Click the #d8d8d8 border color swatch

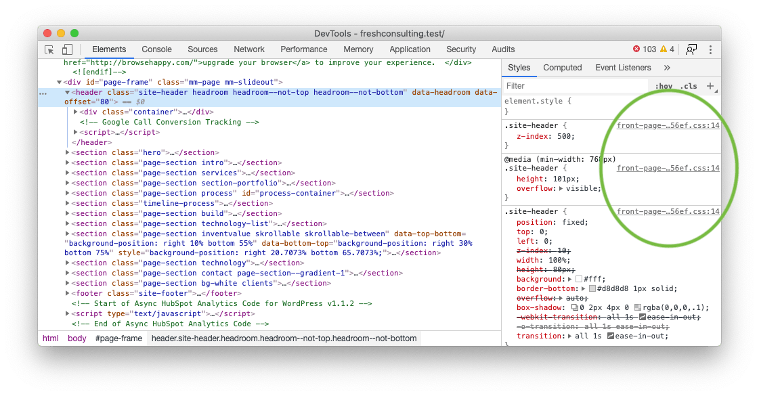coord(592,289)
